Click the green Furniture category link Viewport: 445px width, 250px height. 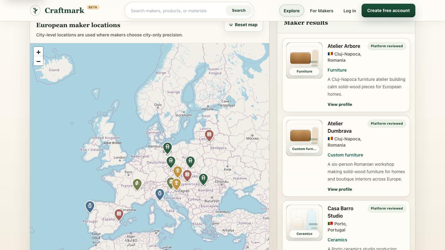tap(337, 70)
